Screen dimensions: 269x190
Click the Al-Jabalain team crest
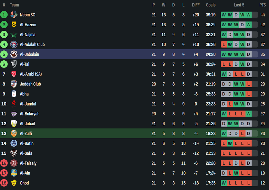coord(14,54)
